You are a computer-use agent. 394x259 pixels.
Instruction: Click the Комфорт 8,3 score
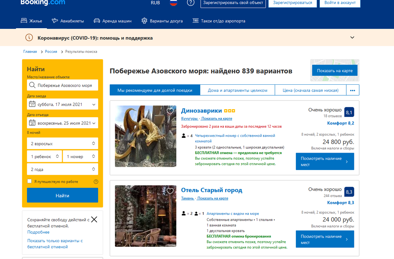pos(340,203)
